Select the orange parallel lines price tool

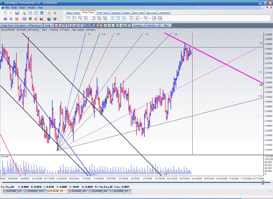[x=131, y=18]
